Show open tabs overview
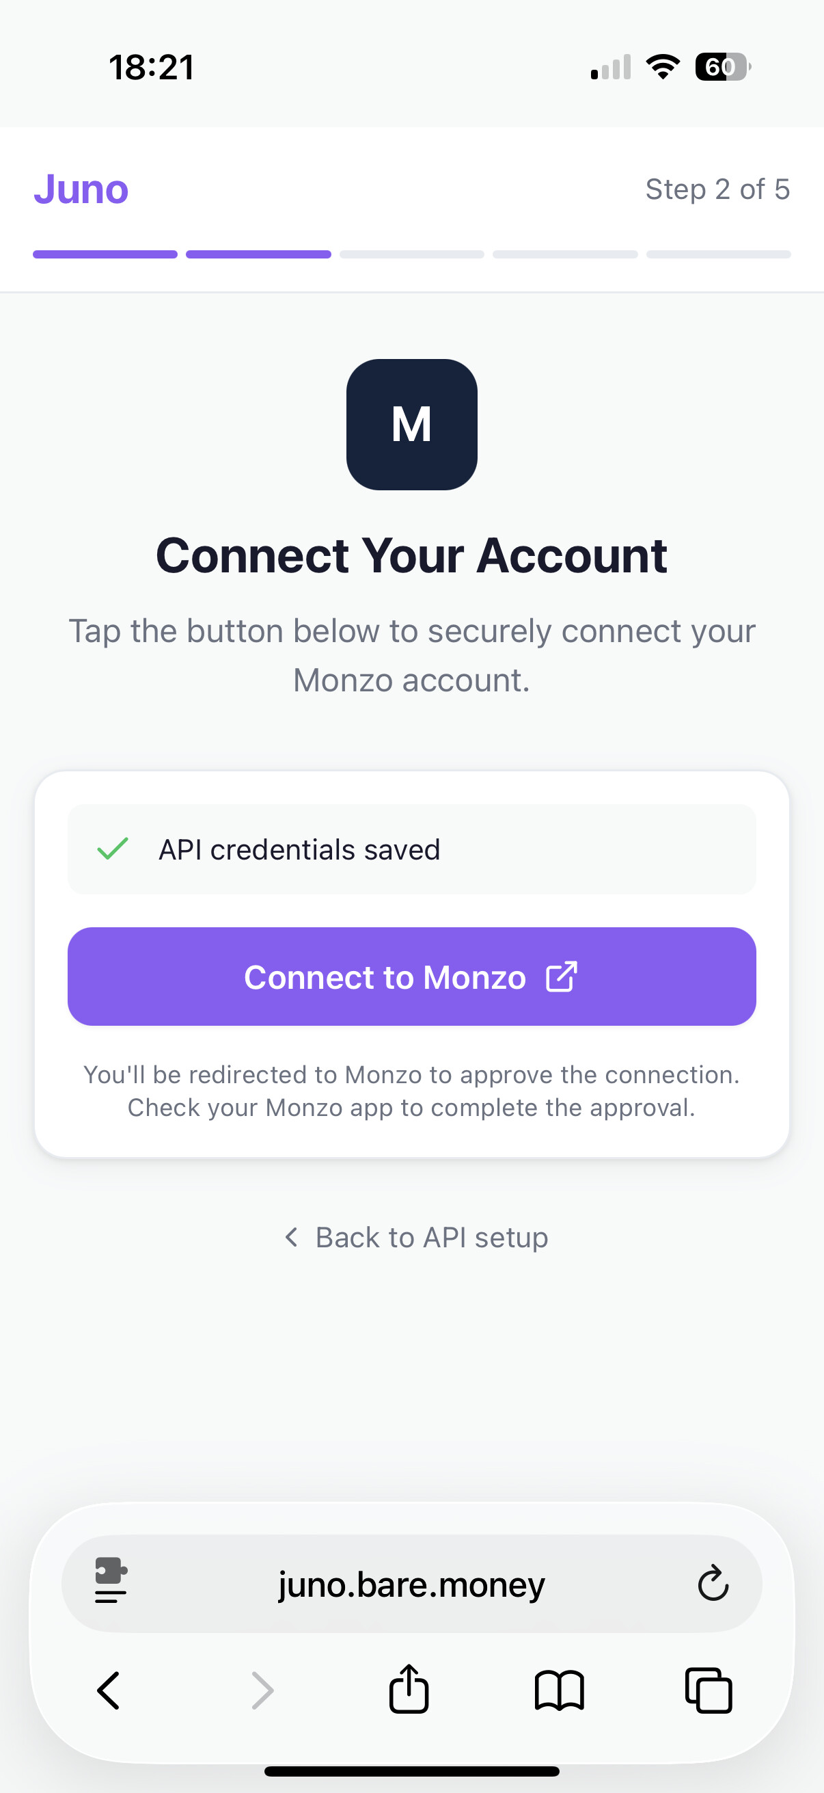 708,1690
